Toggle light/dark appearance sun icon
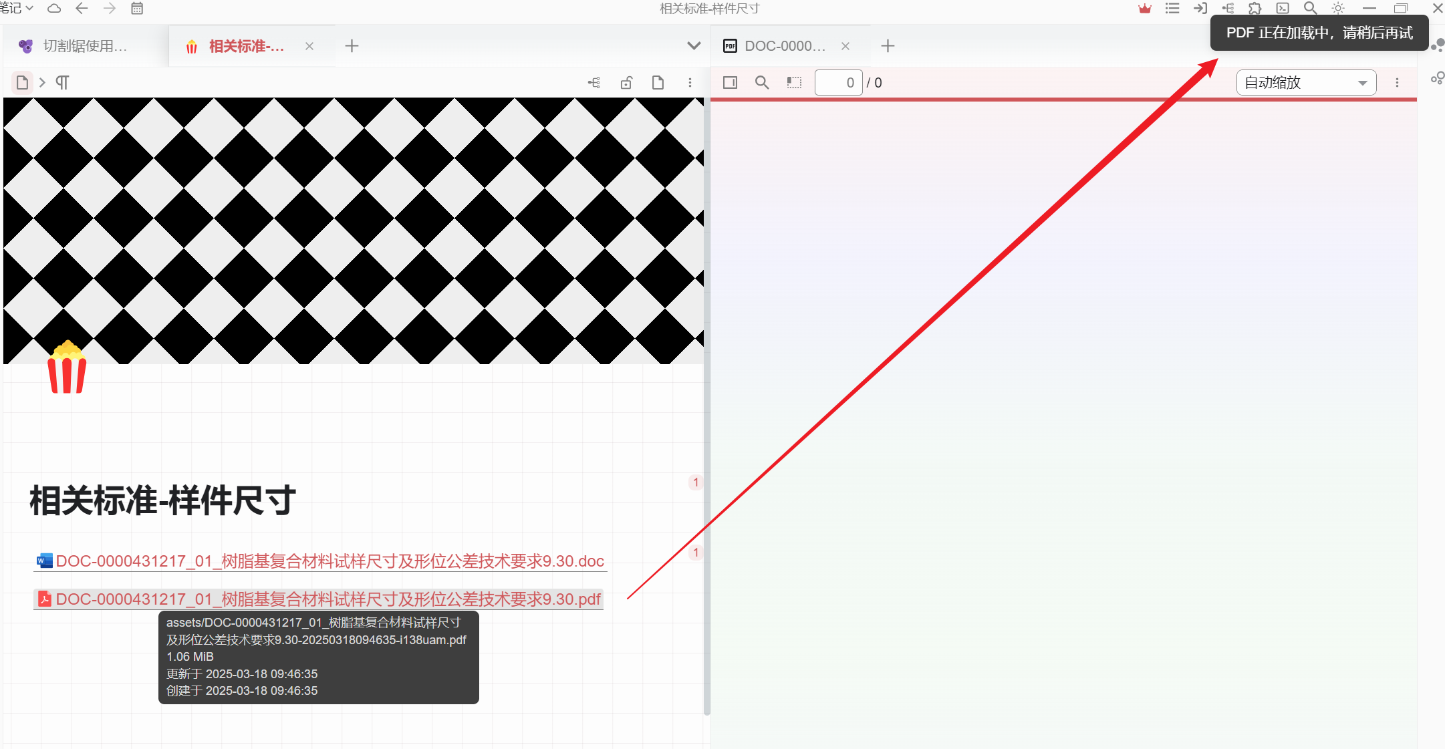Image resolution: width=1445 pixels, height=749 pixels. tap(1338, 9)
